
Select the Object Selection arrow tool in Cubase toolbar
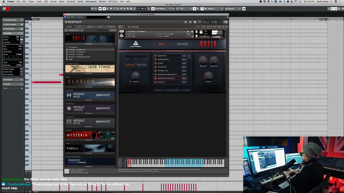(104, 9)
